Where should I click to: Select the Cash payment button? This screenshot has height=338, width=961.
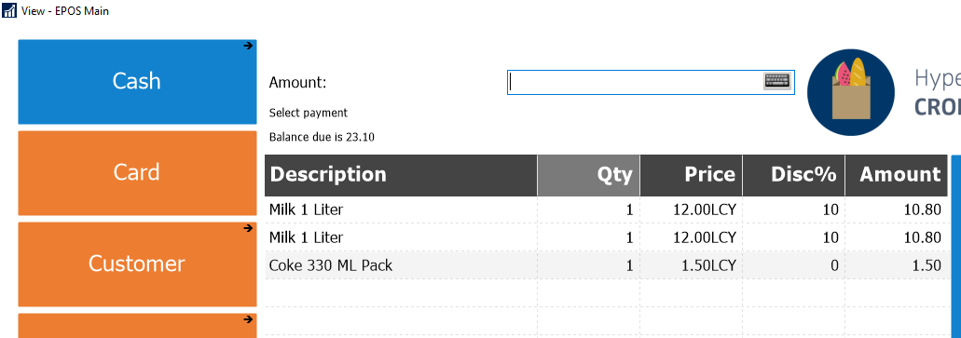(137, 81)
